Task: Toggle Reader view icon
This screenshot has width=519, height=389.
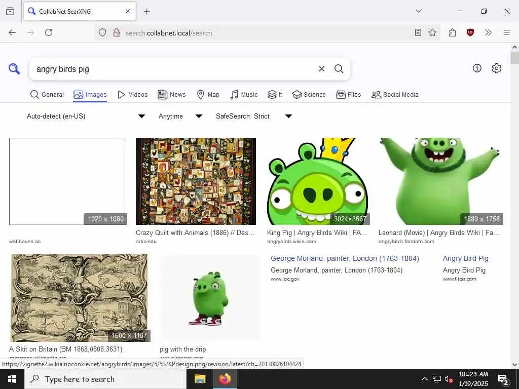Action: click(x=418, y=32)
